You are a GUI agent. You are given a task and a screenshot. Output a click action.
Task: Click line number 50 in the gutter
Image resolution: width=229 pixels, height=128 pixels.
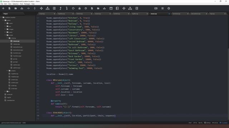pyautogui.click(x=38, y=116)
